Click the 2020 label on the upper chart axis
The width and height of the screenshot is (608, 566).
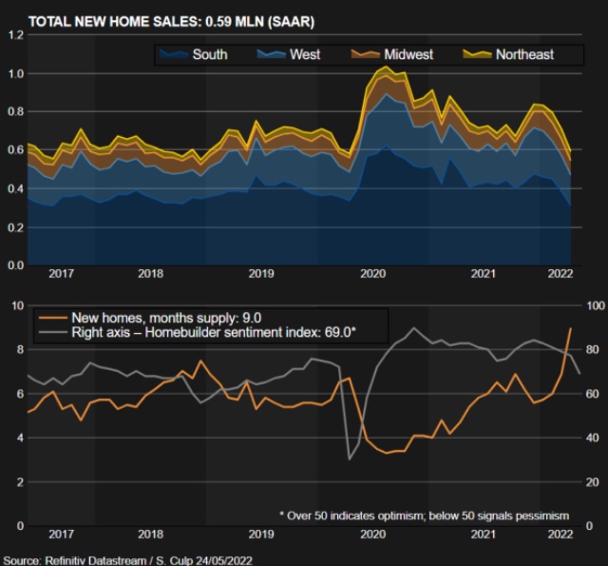[372, 273]
